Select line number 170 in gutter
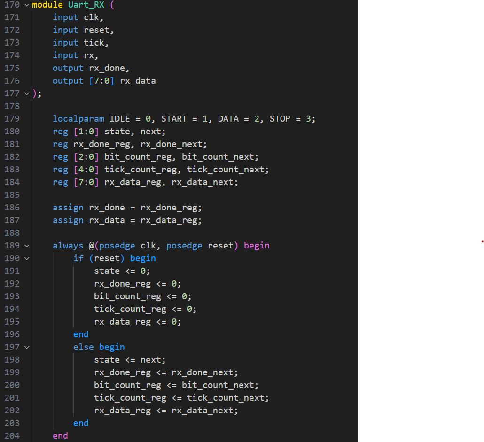The height and width of the screenshot is (442, 484). click(12, 5)
